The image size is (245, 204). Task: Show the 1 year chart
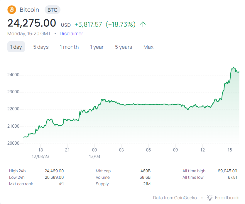(97, 47)
